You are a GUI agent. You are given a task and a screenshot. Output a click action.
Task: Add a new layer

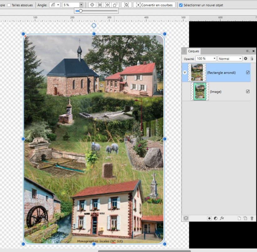(x=239, y=218)
